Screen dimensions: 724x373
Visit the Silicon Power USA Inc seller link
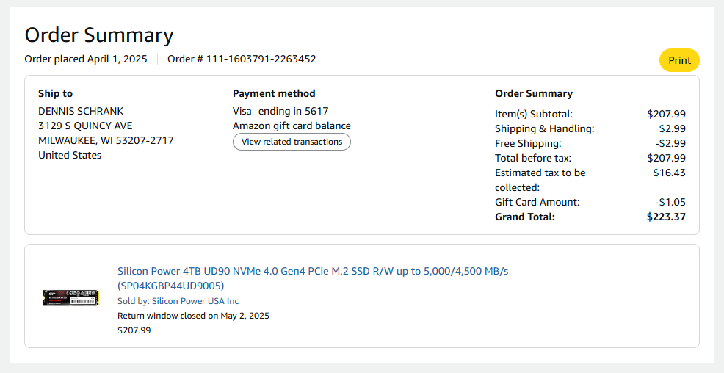click(195, 301)
